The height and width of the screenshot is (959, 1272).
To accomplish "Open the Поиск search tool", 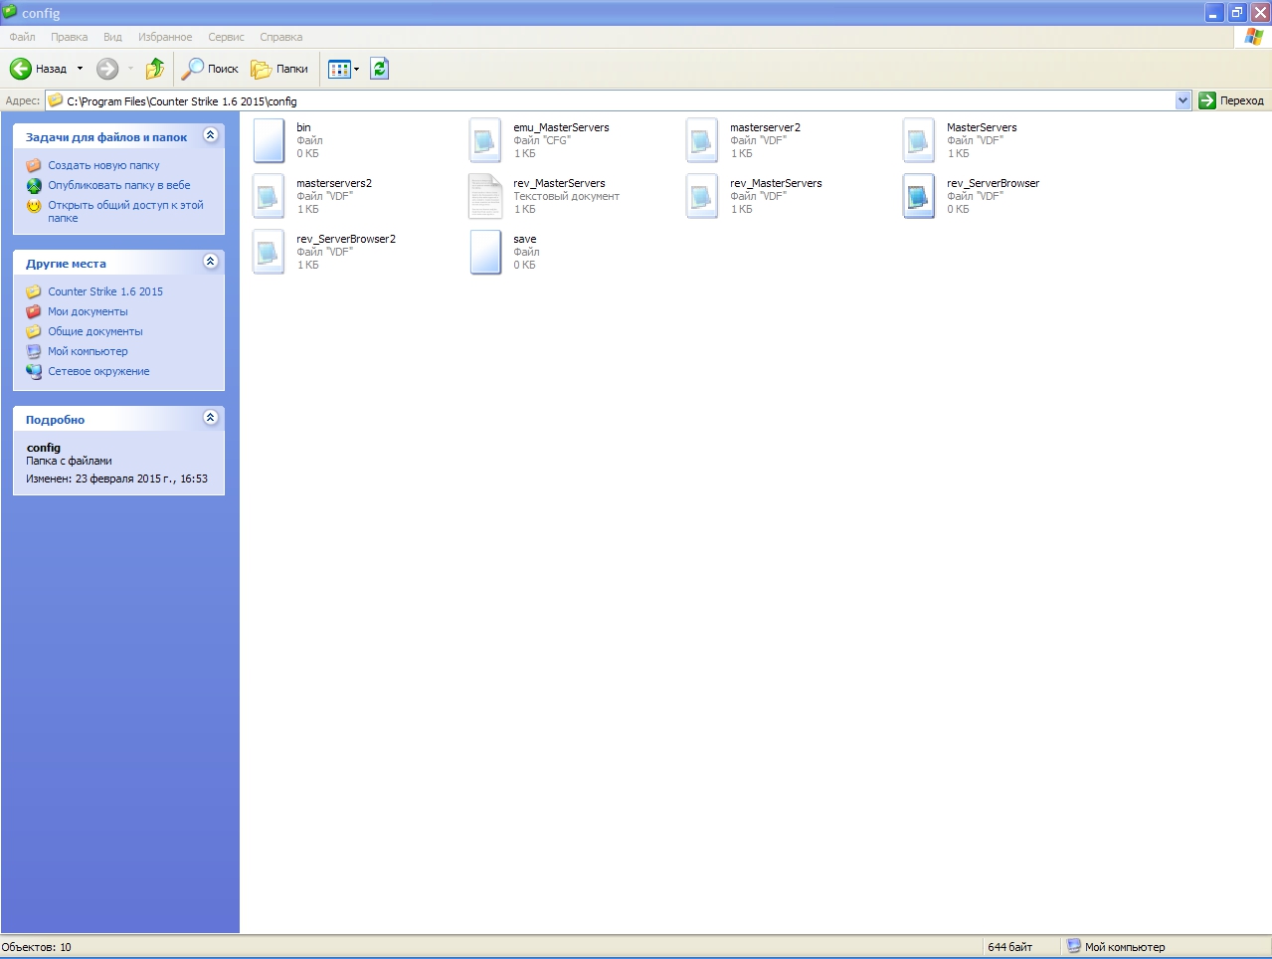I will (x=210, y=69).
